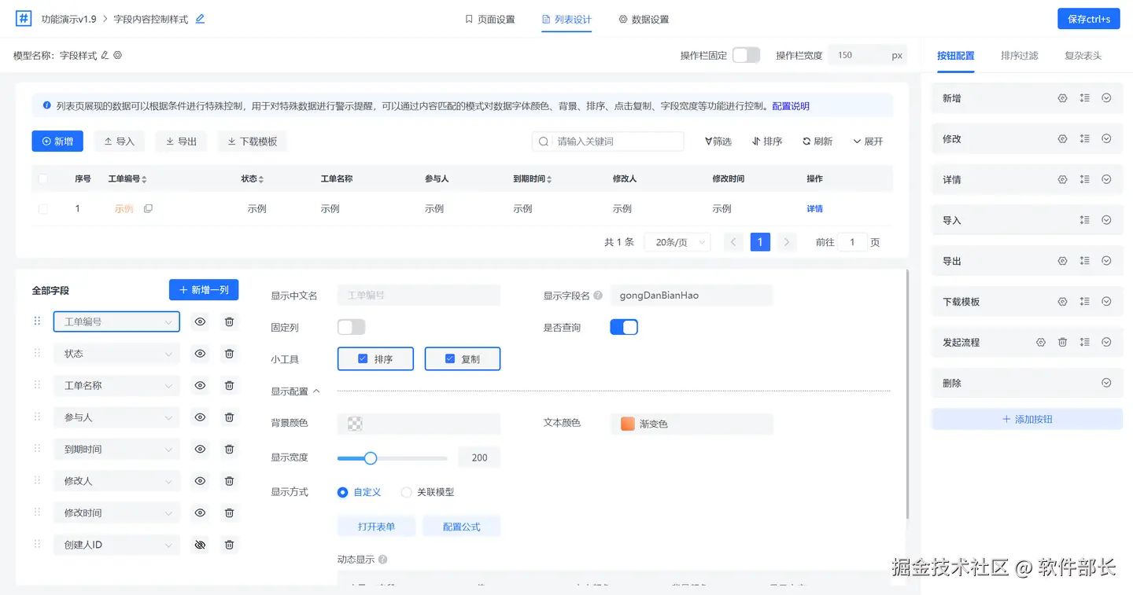The image size is (1133, 595).
Task: Click the pencil icon next to 模型名称 字段样式
Action: 105,56
